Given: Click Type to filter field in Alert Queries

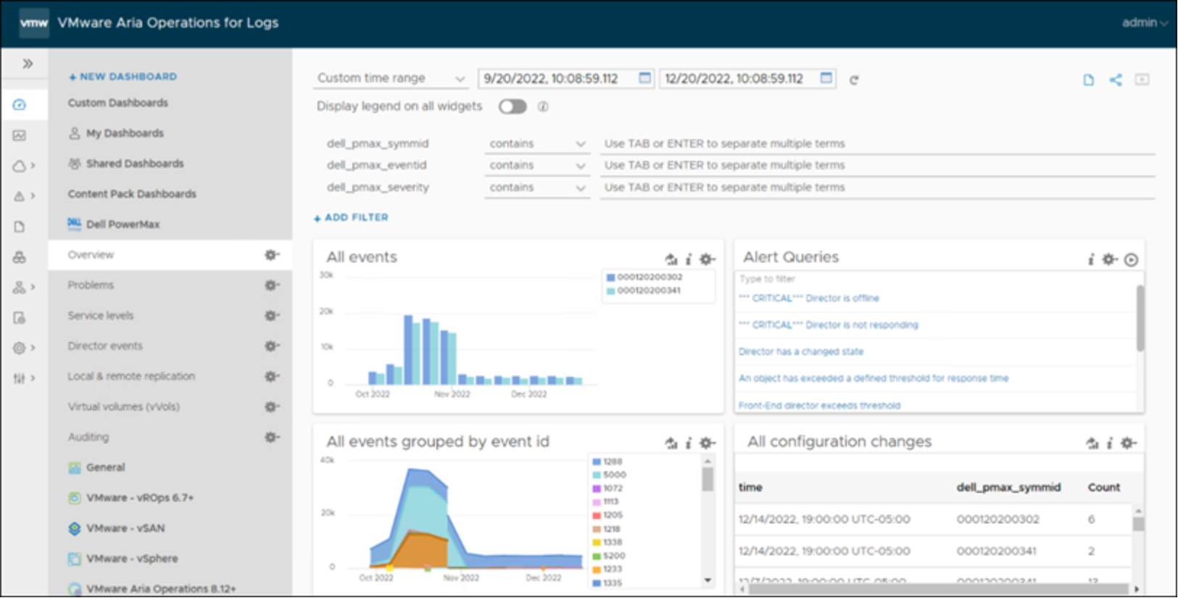Looking at the screenshot, I should [935, 279].
